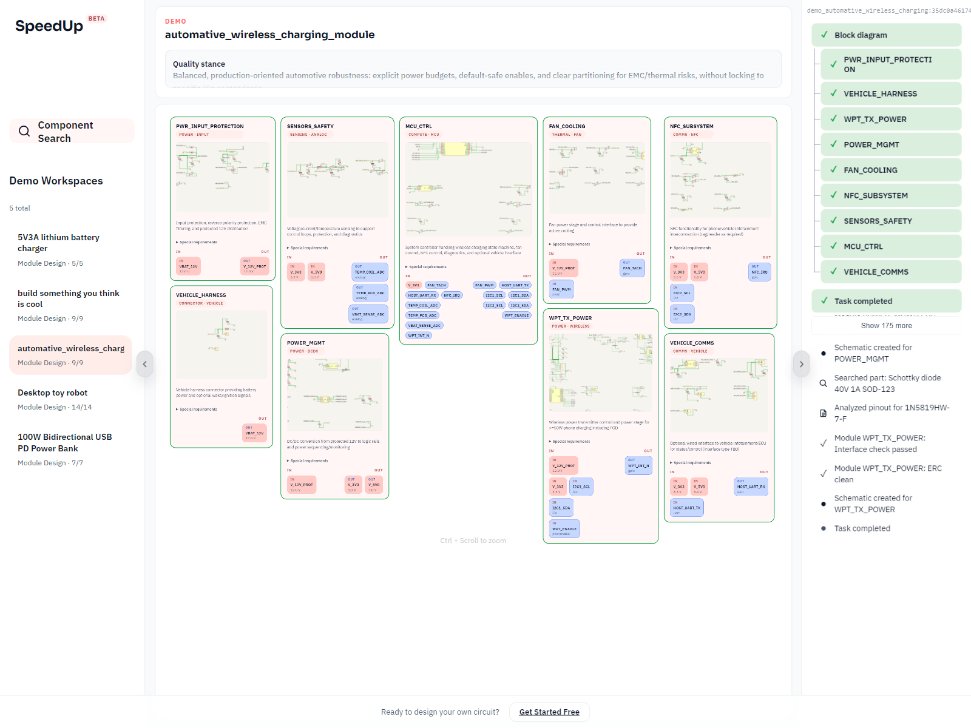
Task: Open the WPT_TX_POWER schematic thumbnail
Action: 600,372
